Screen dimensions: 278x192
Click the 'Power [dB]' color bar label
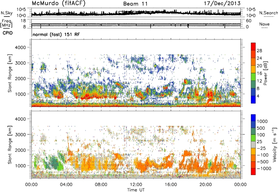point(265,73)
